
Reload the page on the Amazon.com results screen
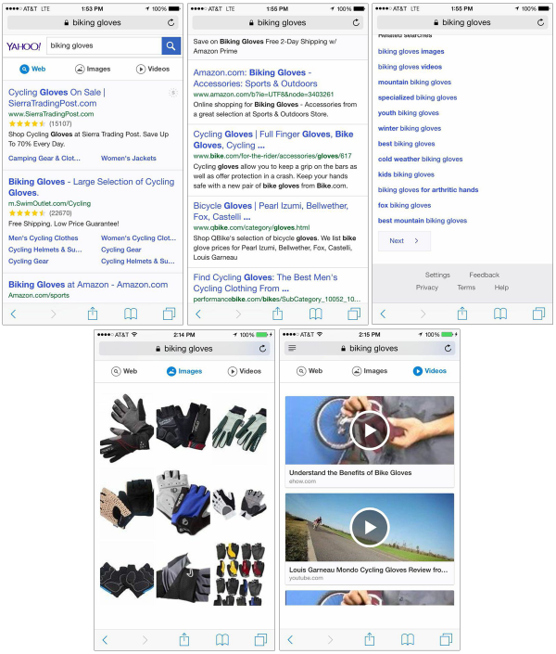[356, 23]
